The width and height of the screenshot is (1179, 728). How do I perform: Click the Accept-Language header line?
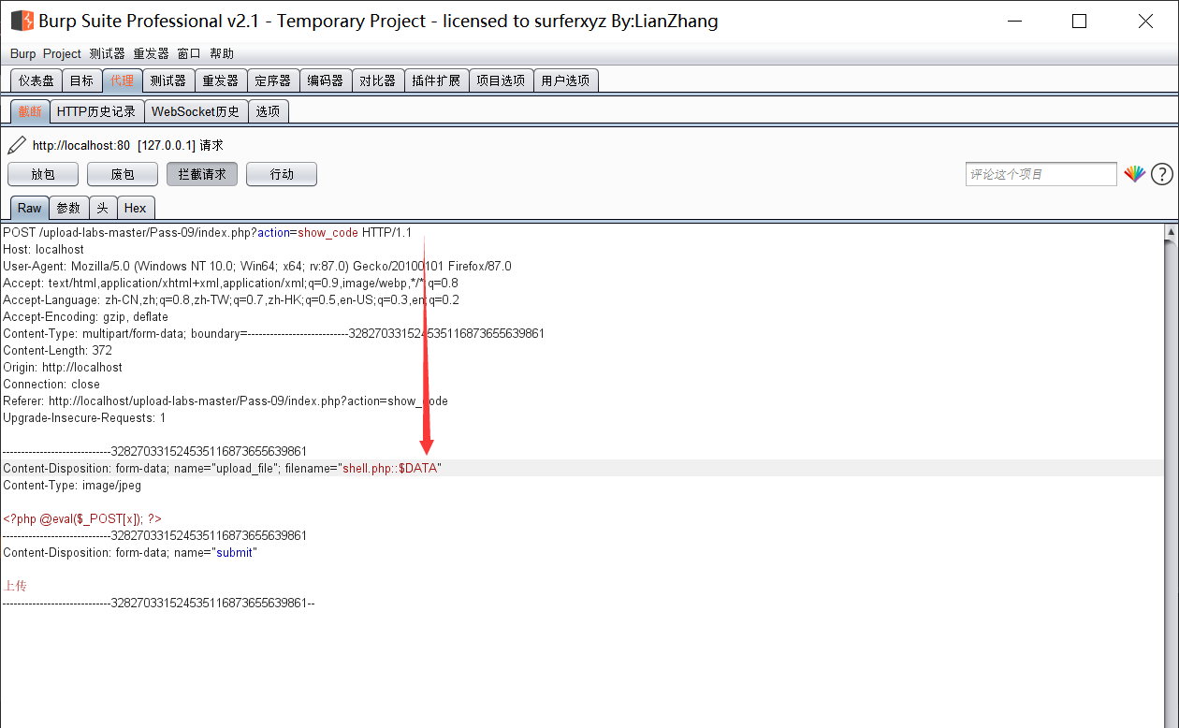pos(231,300)
